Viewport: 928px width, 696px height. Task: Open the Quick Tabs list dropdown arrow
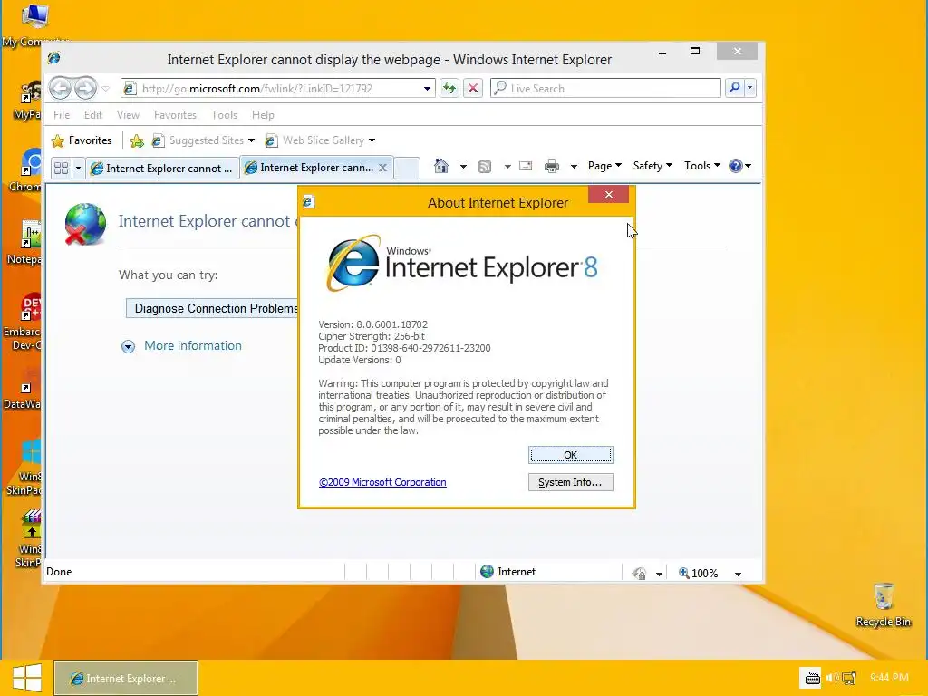tap(78, 168)
